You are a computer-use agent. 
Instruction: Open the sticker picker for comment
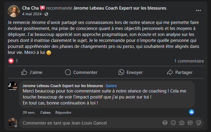(198, 123)
